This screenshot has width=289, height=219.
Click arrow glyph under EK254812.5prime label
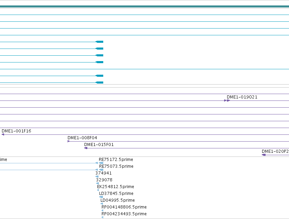[x=98, y=190]
